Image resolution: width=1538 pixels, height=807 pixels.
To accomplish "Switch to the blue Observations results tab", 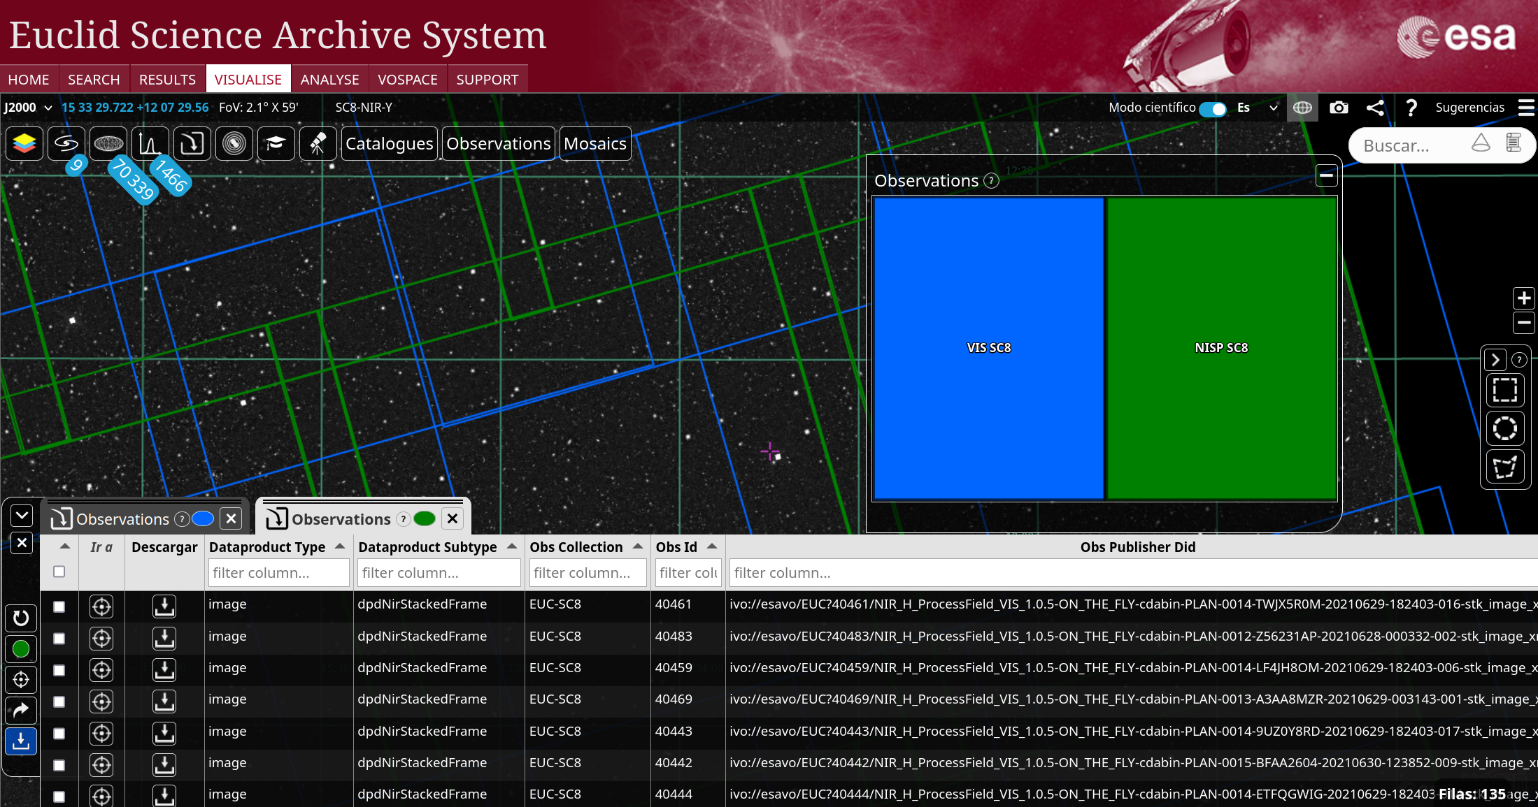I will (122, 519).
